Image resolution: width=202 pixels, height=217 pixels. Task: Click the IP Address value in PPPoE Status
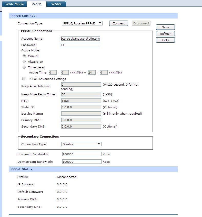(62, 184)
